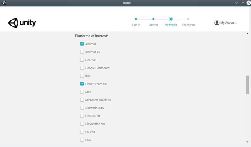This screenshot has width=251, height=147.
Task: Open My Account avatar icon
Action: coord(217,23)
